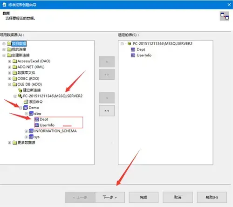The width and height of the screenshot is (233, 207).
Task: Click the server connection icon in left tree
Action: tap(20, 96)
